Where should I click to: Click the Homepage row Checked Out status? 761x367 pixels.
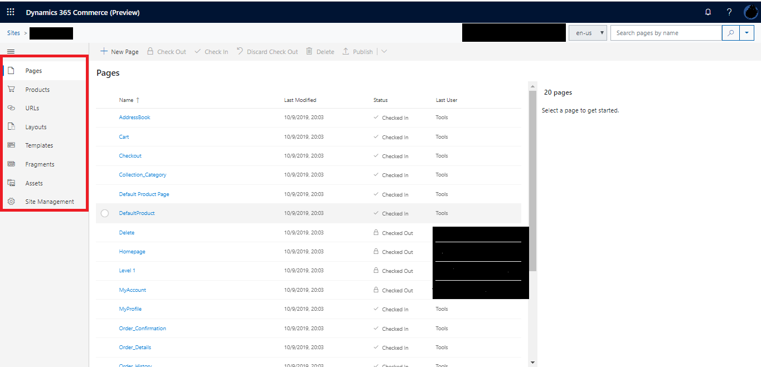click(x=393, y=252)
